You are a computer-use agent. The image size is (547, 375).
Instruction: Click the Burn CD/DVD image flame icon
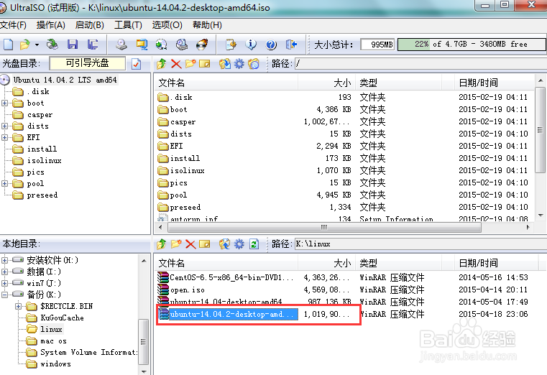(202, 45)
